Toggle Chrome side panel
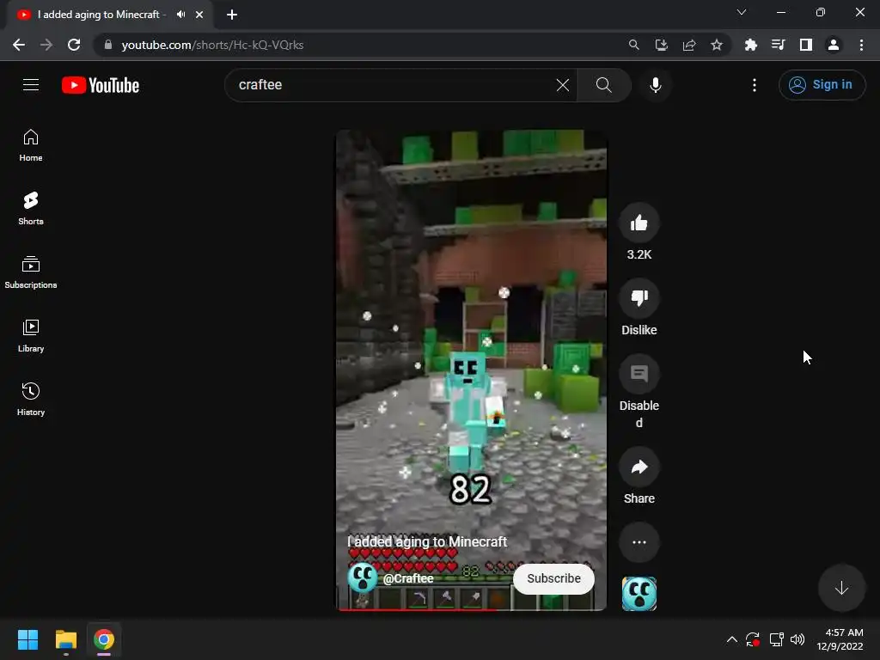880x660 pixels. click(806, 45)
